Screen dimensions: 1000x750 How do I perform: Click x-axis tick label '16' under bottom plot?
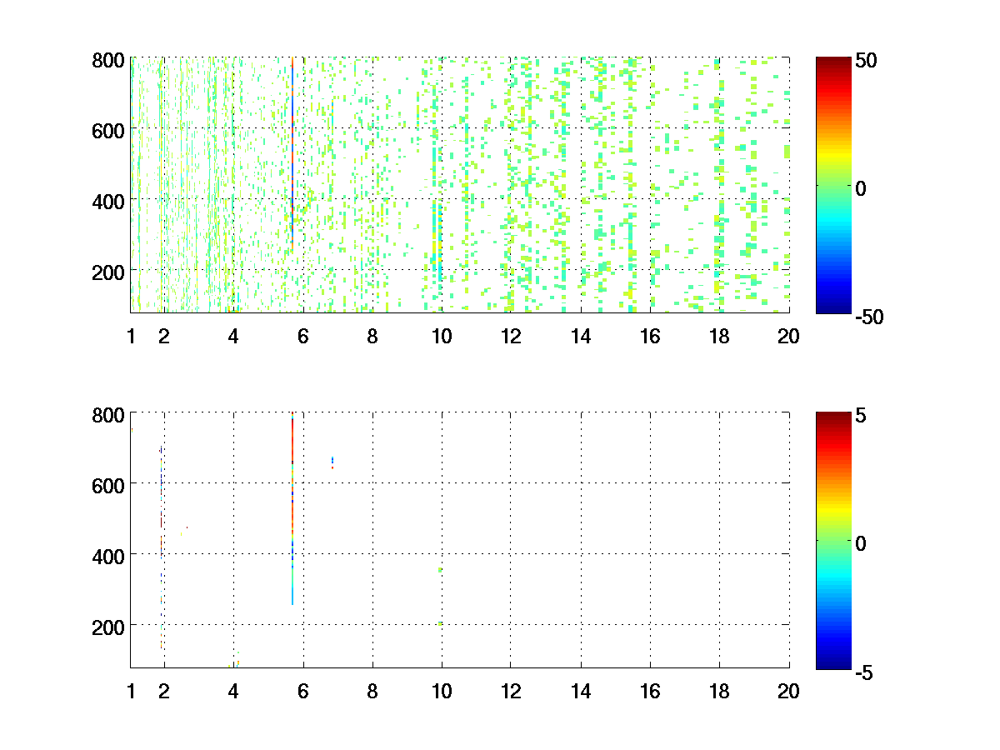650,691
